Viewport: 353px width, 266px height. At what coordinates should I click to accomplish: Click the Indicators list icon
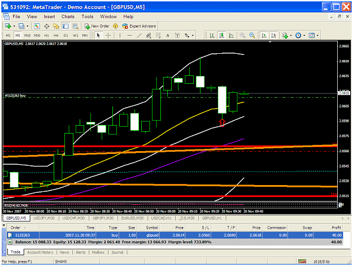[x=285, y=36]
